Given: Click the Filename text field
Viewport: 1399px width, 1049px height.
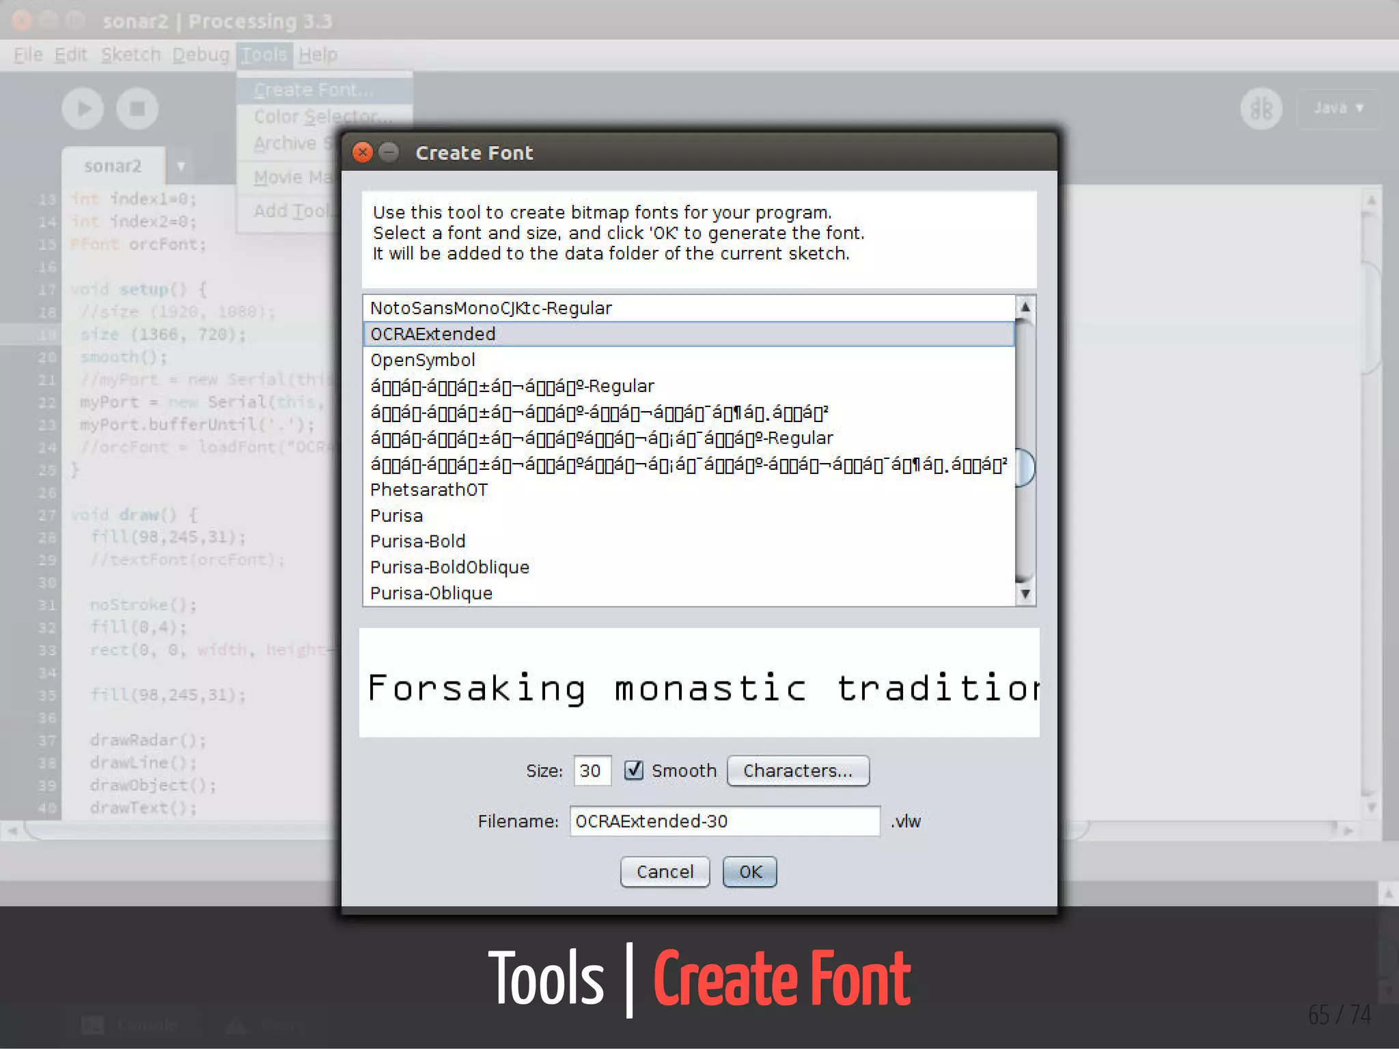Looking at the screenshot, I should (x=724, y=821).
